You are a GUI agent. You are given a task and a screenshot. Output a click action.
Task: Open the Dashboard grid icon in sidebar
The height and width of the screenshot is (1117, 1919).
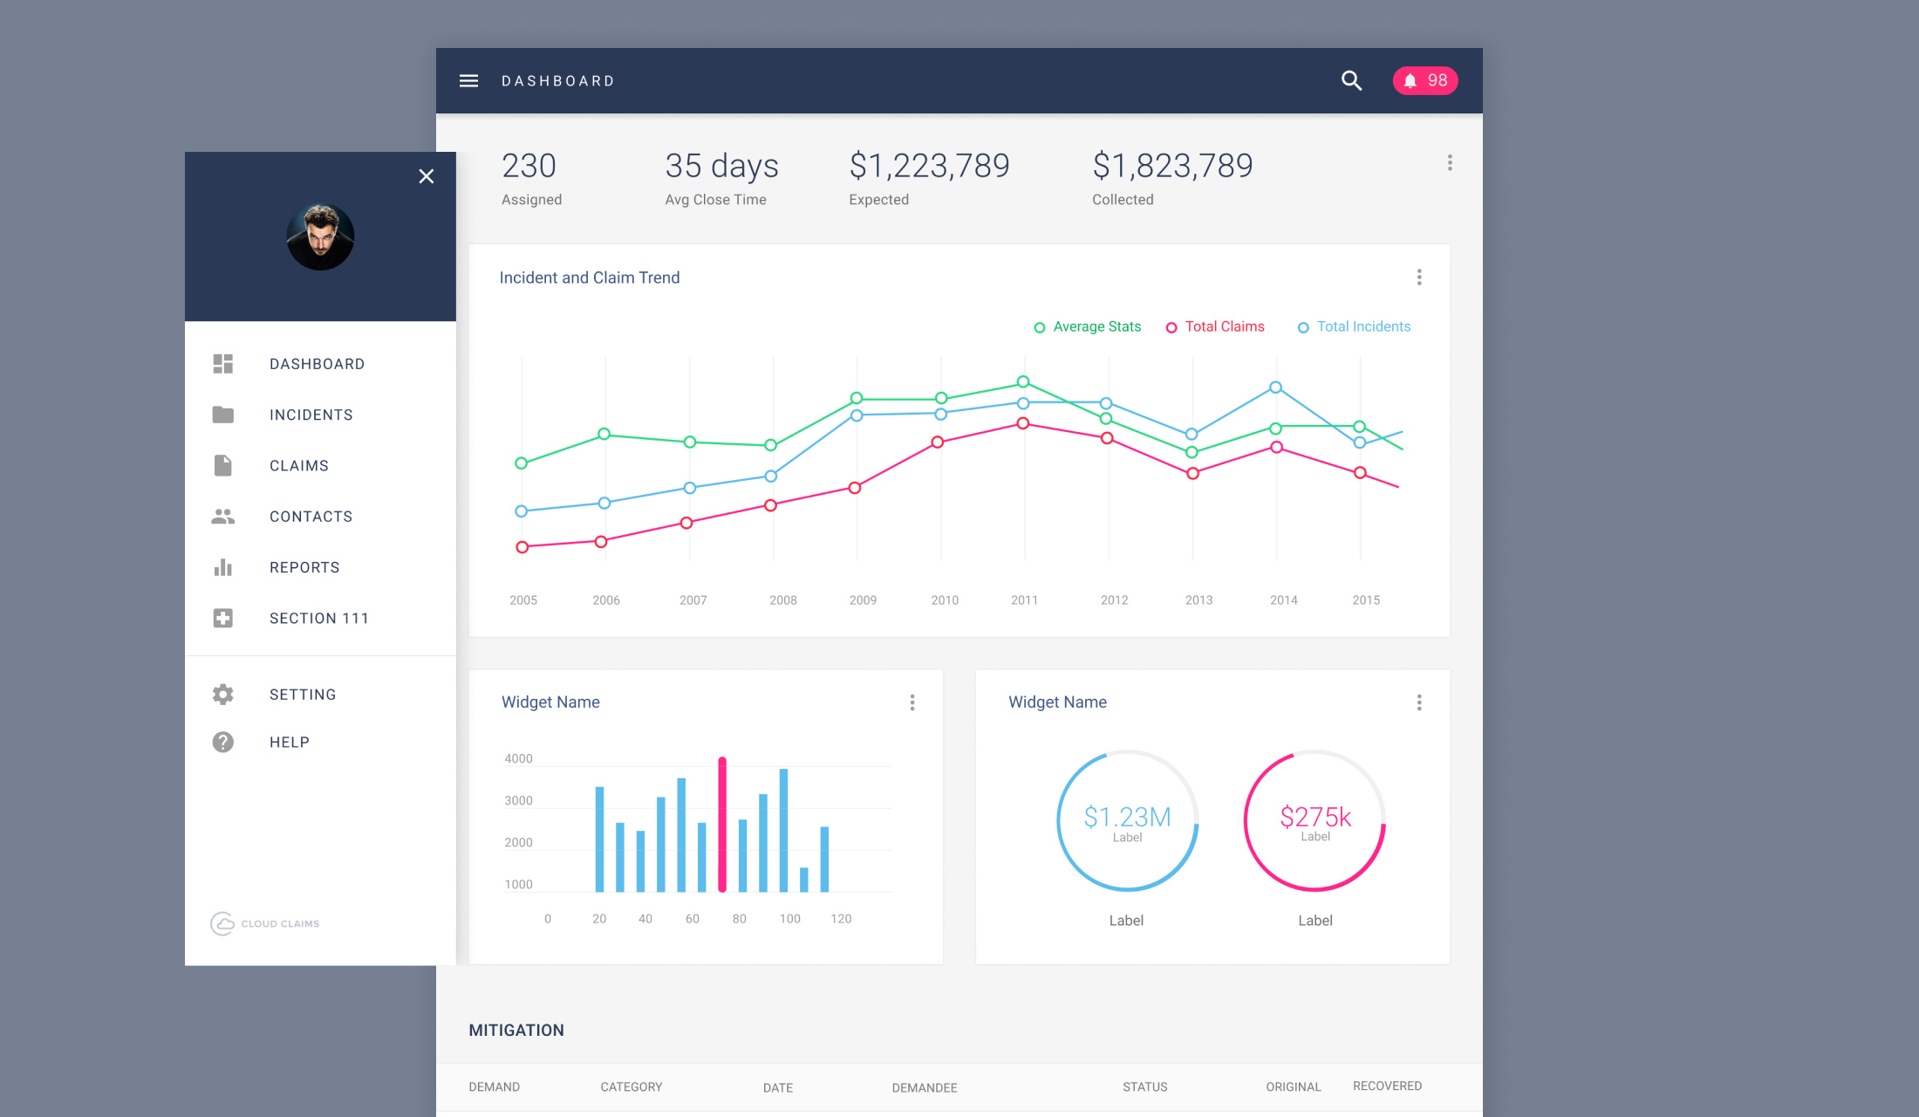pyautogui.click(x=223, y=364)
